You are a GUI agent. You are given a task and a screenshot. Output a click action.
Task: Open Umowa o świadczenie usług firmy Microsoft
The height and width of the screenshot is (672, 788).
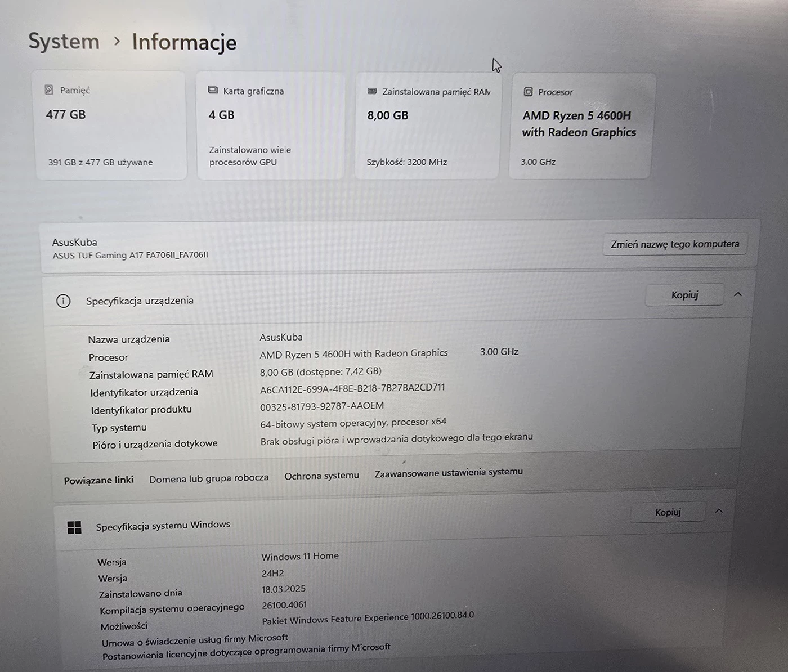pyautogui.click(x=195, y=640)
